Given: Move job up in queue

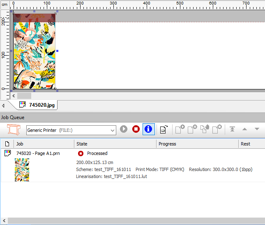Looking at the screenshot, I should point(244,129).
